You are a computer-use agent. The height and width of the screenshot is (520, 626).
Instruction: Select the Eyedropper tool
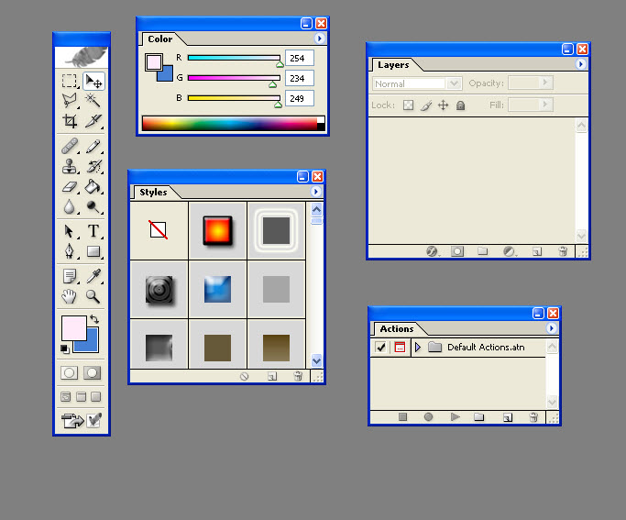pyautogui.click(x=93, y=276)
